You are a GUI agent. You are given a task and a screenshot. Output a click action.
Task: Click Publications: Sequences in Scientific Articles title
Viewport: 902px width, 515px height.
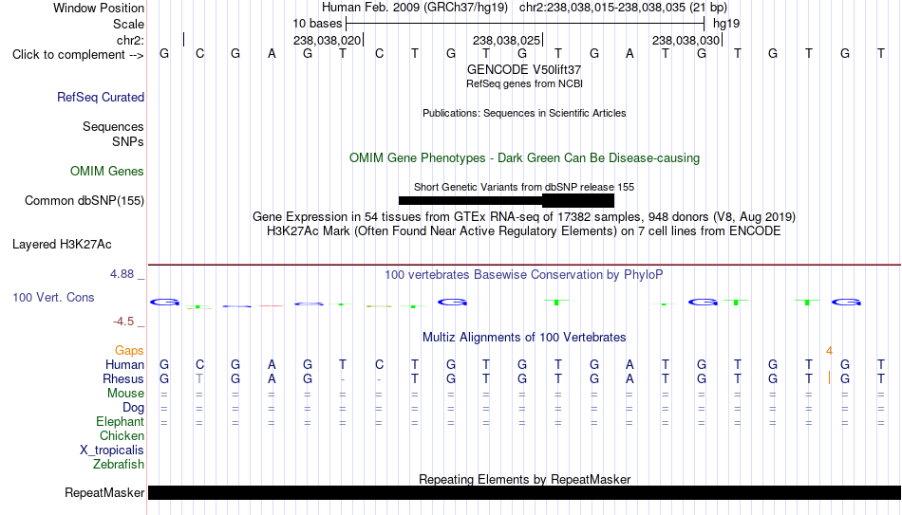click(524, 113)
